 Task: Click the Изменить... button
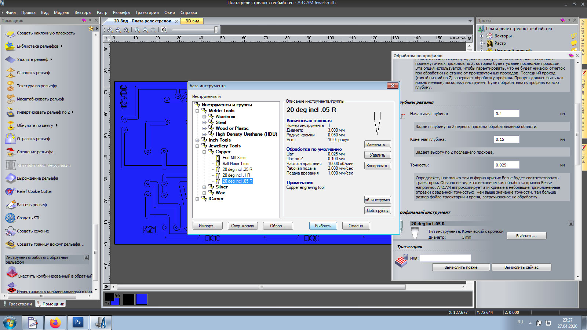(x=378, y=144)
